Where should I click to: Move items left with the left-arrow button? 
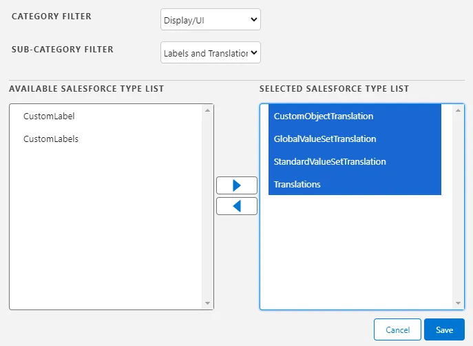[x=237, y=206]
